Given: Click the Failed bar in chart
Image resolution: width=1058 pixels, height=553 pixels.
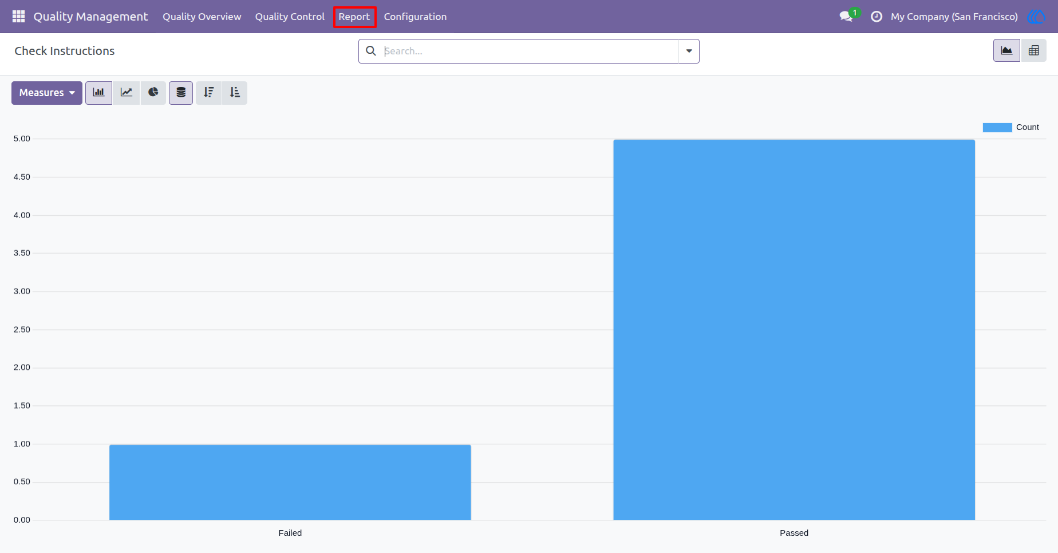Looking at the screenshot, I should pos(290,482).
